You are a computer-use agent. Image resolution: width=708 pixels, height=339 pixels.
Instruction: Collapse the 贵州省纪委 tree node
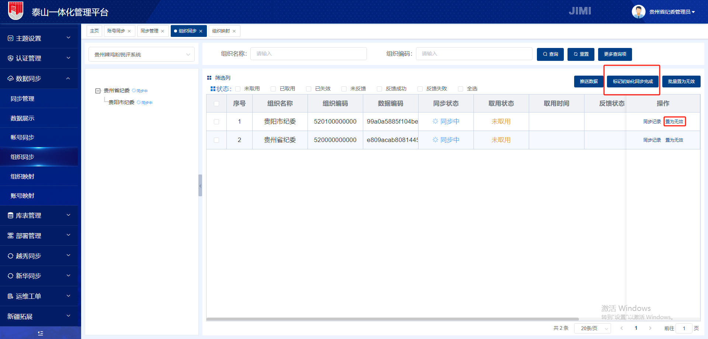tap(98, 91)
